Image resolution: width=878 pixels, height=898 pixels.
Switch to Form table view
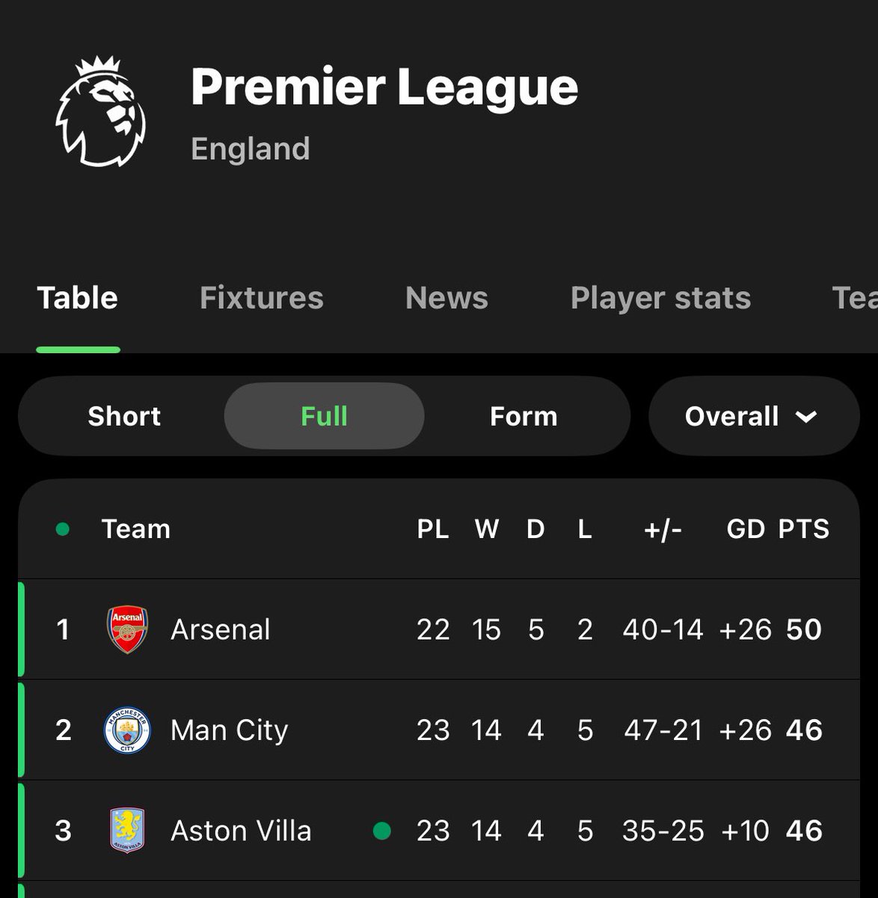pyautogui.click(x=524, y=416)
